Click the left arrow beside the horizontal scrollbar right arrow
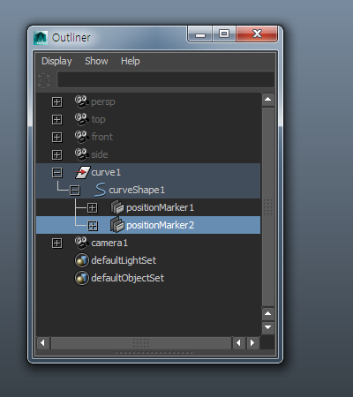The width and height of the screenshot is (353, 397). [238, 343]
